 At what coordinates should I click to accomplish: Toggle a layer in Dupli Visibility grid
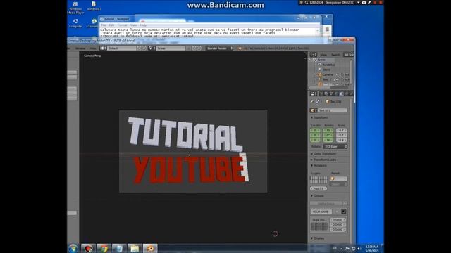(x=319, y=226)
